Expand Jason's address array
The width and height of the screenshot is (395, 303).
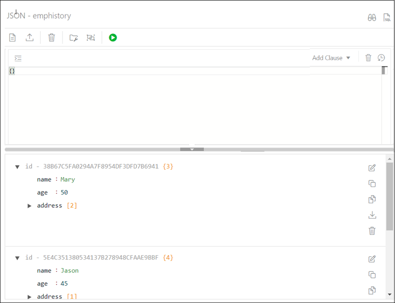29,297
